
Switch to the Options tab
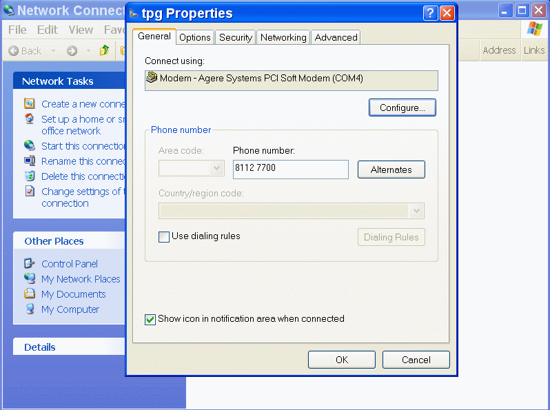pyautogui.click(x=194, y=37)
